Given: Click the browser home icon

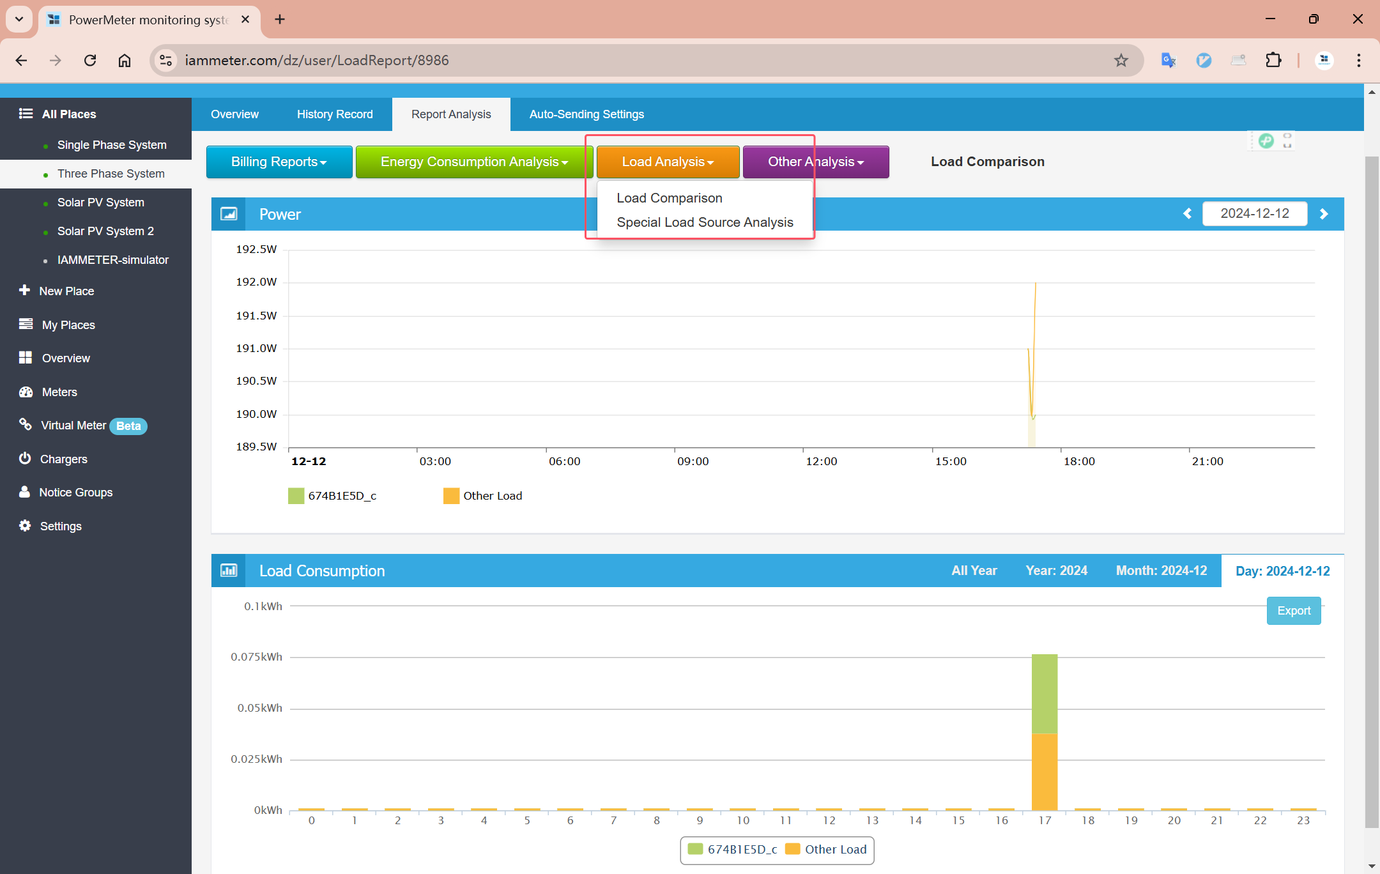Looking at the screenshot, I should tap(125, 60).
